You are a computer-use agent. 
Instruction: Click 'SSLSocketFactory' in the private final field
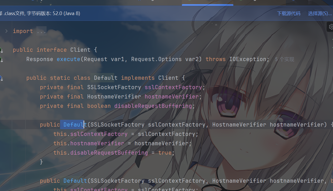point(114,87)
